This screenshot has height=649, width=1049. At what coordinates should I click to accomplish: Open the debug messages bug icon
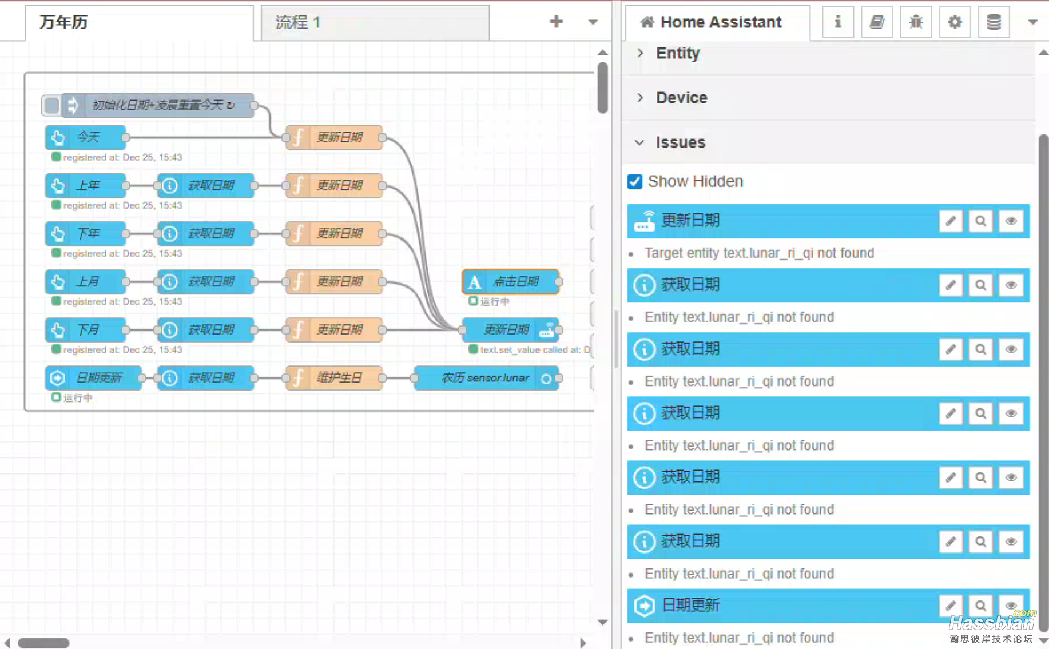(915, 22)
